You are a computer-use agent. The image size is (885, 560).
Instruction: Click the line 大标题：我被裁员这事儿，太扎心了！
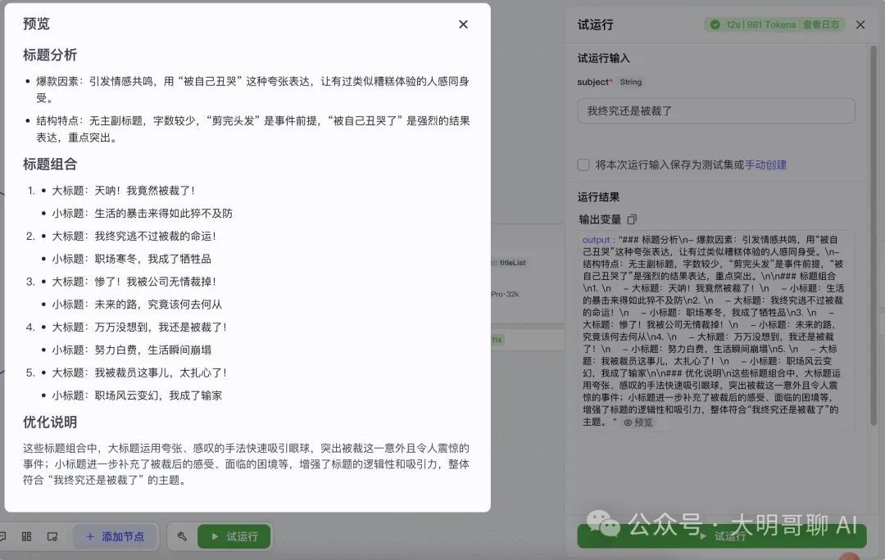point(139,373)
